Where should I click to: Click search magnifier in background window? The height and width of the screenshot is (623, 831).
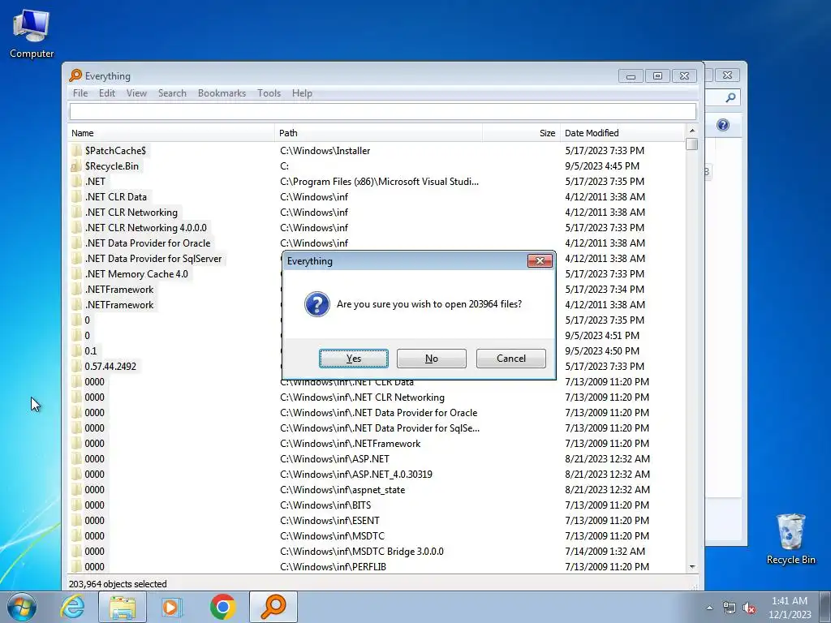click(x=730, y=97)
